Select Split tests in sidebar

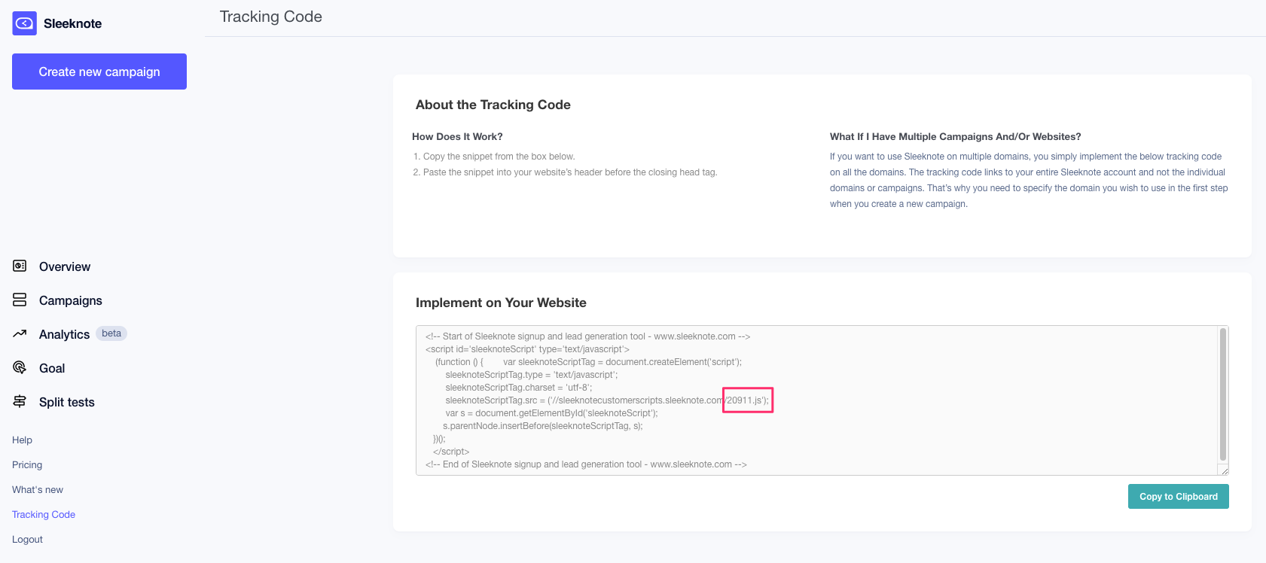(67, 402)
